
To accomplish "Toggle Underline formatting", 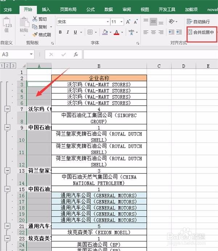I will tap(75, 32).
